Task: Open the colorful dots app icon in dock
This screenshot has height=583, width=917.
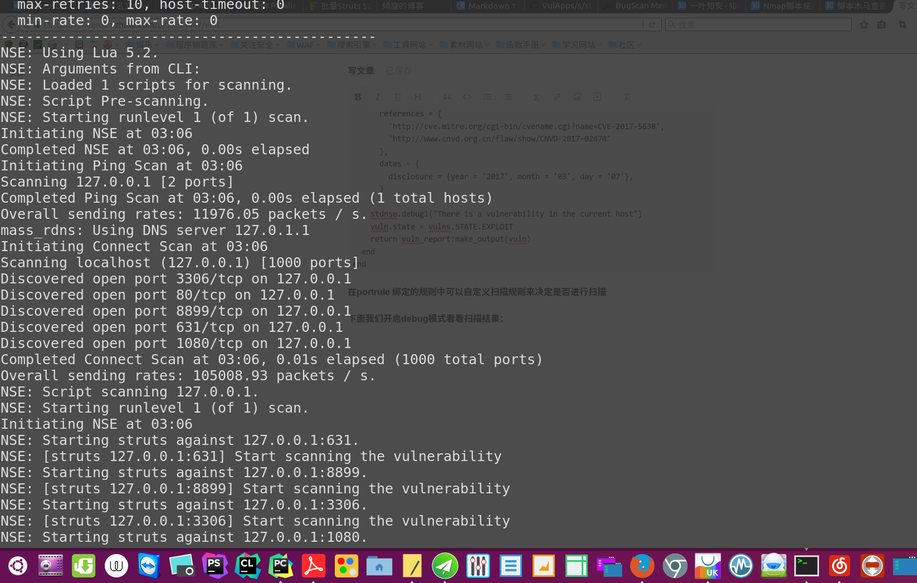Action: tap(346, 566)
